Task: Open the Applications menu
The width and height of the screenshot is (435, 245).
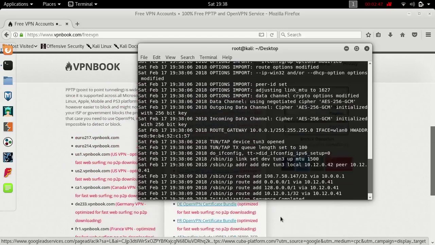Action: pos(19,4)
